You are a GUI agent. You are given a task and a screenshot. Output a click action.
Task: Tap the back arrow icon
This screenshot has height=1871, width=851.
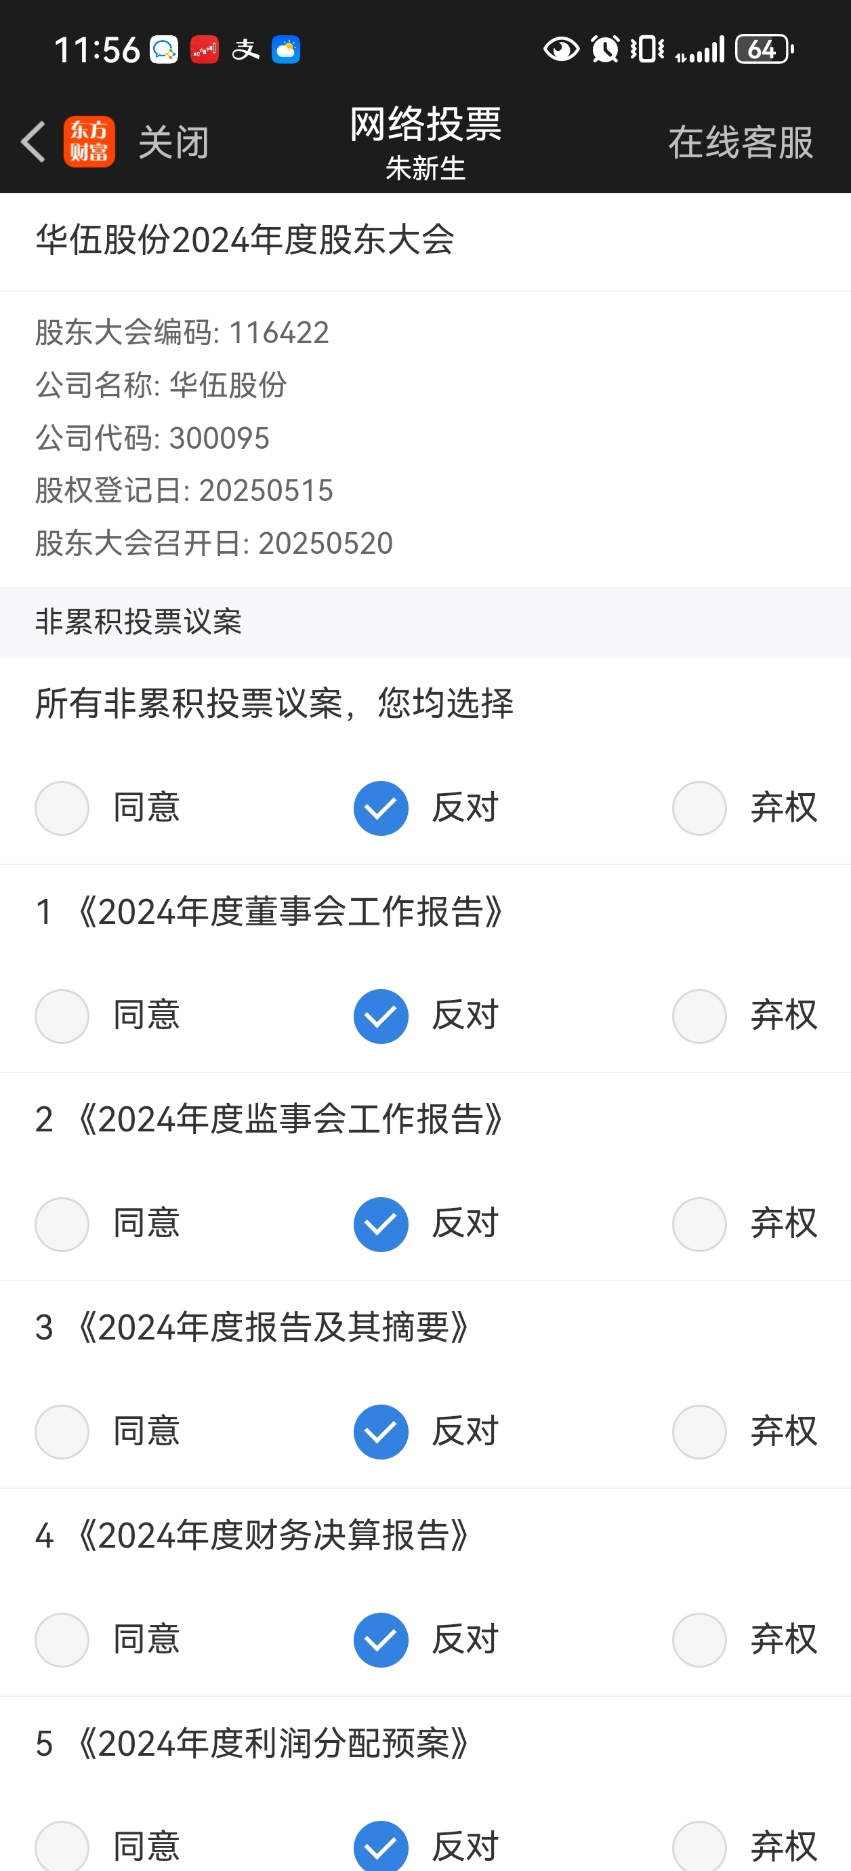tap(33, 142)
